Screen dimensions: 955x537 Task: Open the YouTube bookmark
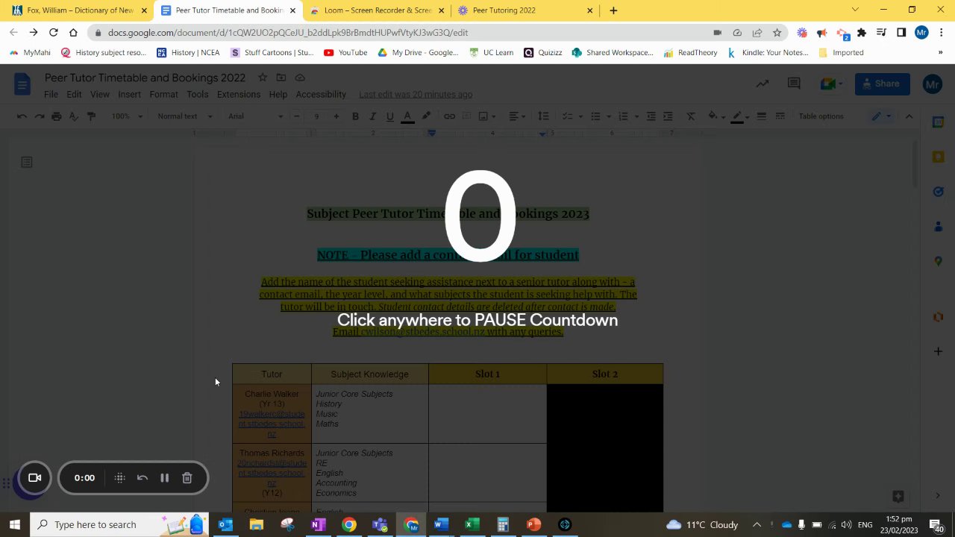(345, 53)
